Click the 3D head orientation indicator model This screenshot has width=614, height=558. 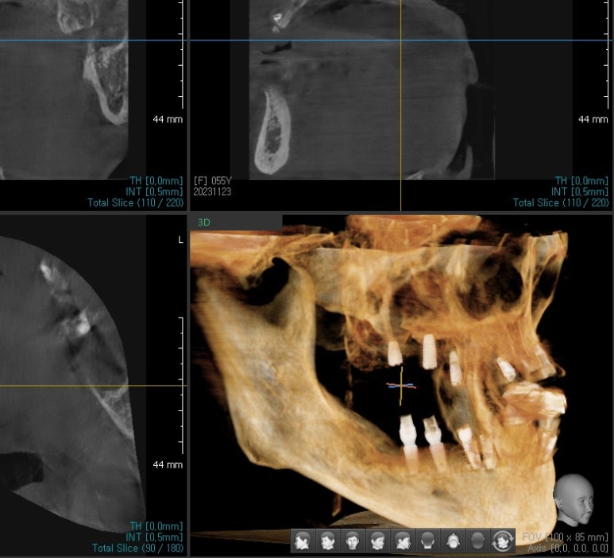(573, 498)
